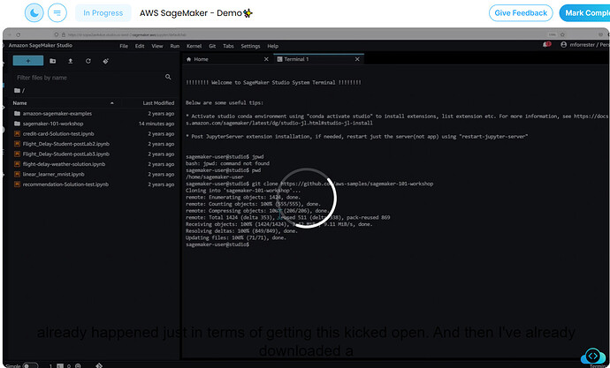
Task: Select credit-card-Solution-test.ipynb file
Action: (58, 133)
